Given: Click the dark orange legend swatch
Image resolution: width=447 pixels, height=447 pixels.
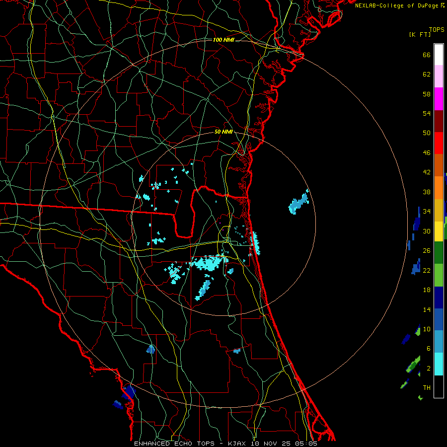Looking at the screenshot, I should [x=439, y=165].
